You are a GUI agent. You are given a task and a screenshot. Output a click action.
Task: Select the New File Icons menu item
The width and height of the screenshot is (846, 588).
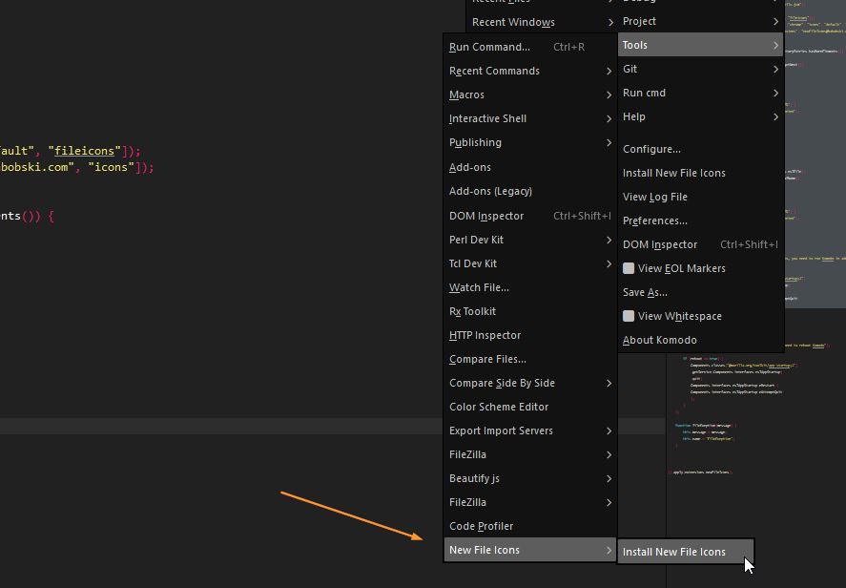(530, 550)
